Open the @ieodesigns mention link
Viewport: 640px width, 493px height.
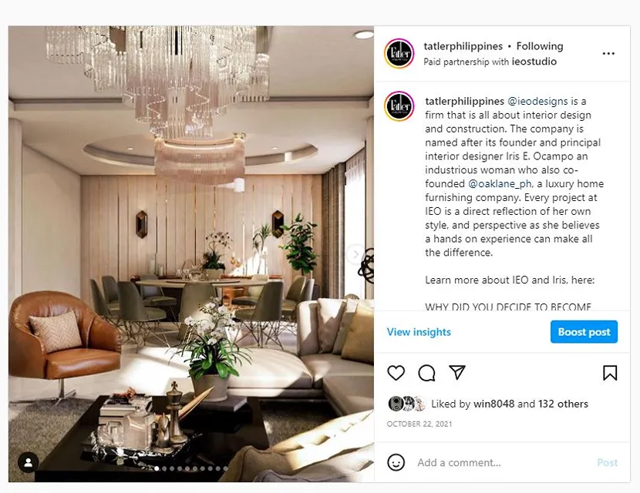tap(537, 101)
